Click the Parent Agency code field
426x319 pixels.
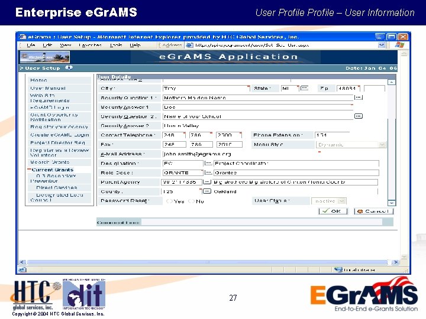point(182,182)
